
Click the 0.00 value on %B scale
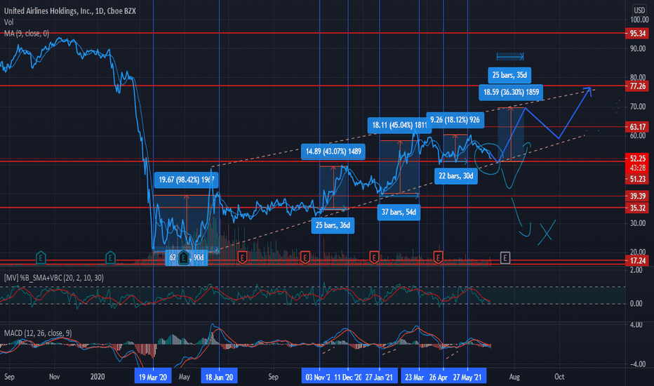coord(636,303)
